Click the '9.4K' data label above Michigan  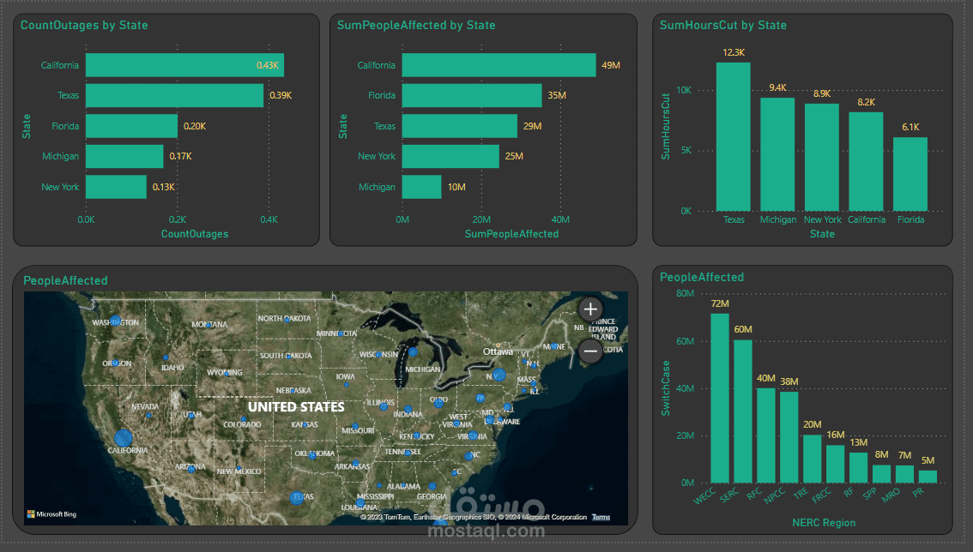[777, 88]
